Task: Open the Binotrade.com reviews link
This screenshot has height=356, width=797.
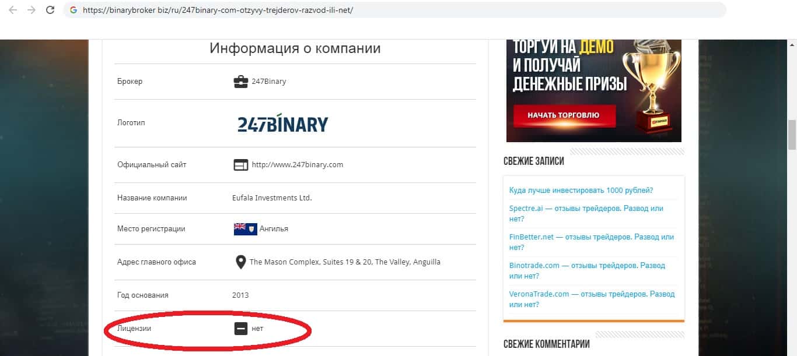Action: 587,271
